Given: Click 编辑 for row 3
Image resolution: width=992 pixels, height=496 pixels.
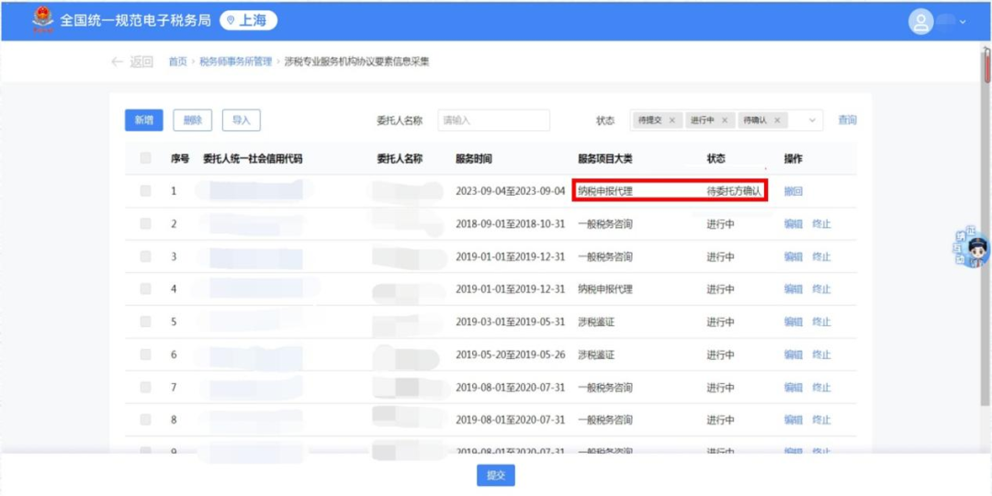Looking at the screenshot, I should pos(794,256).
